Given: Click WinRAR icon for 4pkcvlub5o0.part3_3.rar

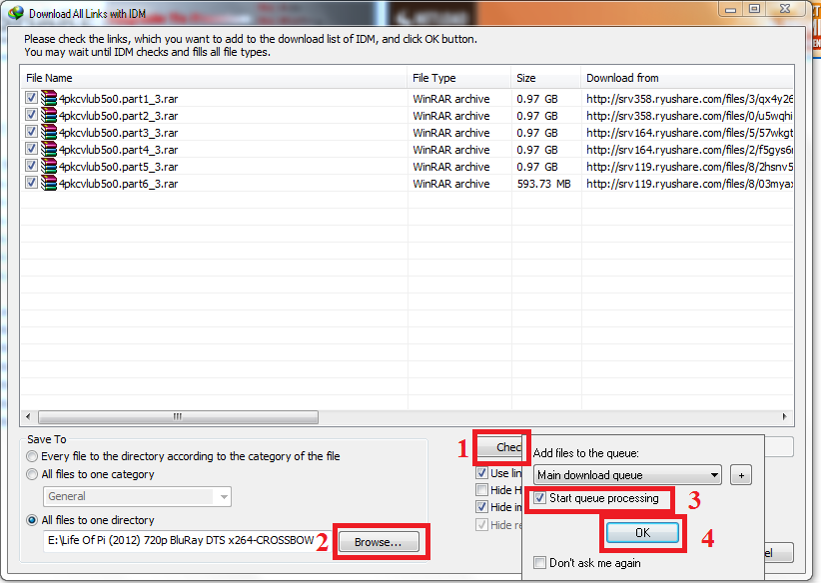Looking at the screenshot, I should [49, 133].
